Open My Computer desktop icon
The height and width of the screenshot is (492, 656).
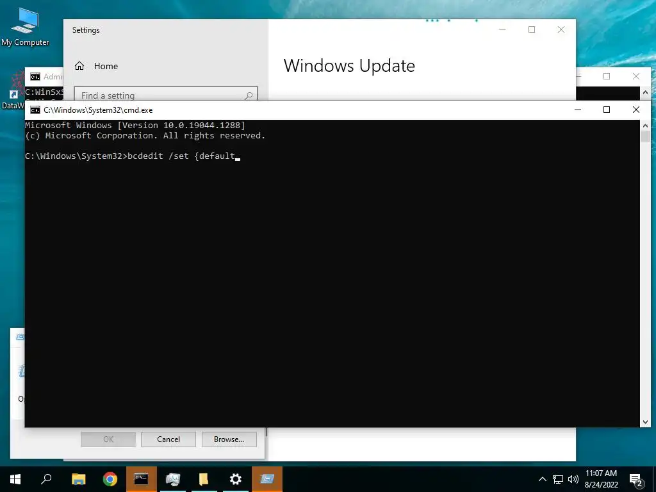tap(25, 26)
